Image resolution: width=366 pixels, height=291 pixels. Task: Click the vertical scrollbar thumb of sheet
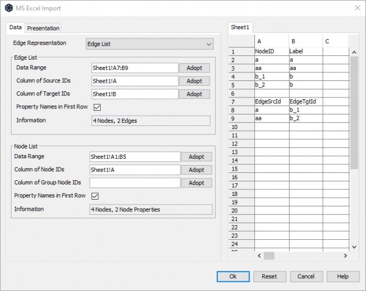(x=354, y=113)
